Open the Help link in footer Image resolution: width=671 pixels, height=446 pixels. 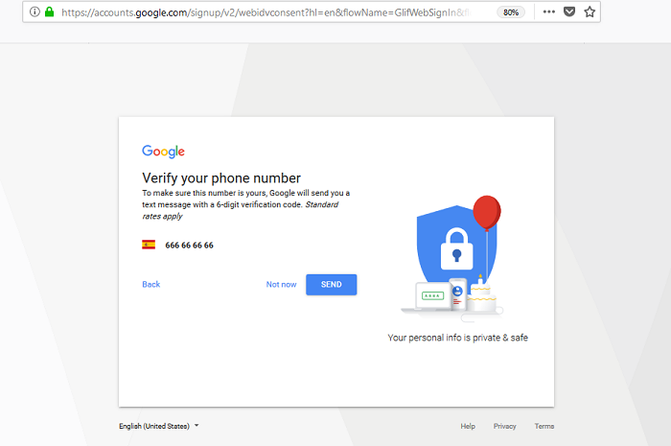point(468,426)
